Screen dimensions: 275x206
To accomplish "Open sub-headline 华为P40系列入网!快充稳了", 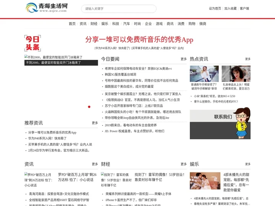I will tap(112, 48).
